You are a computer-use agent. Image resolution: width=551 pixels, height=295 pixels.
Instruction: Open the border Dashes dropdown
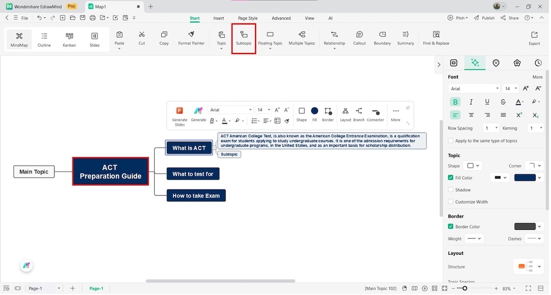[x=534, y=238]
